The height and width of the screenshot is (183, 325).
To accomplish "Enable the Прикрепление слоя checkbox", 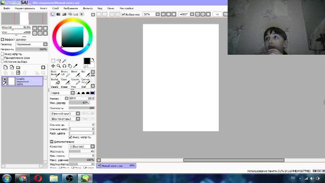I will tap(3, 57).
